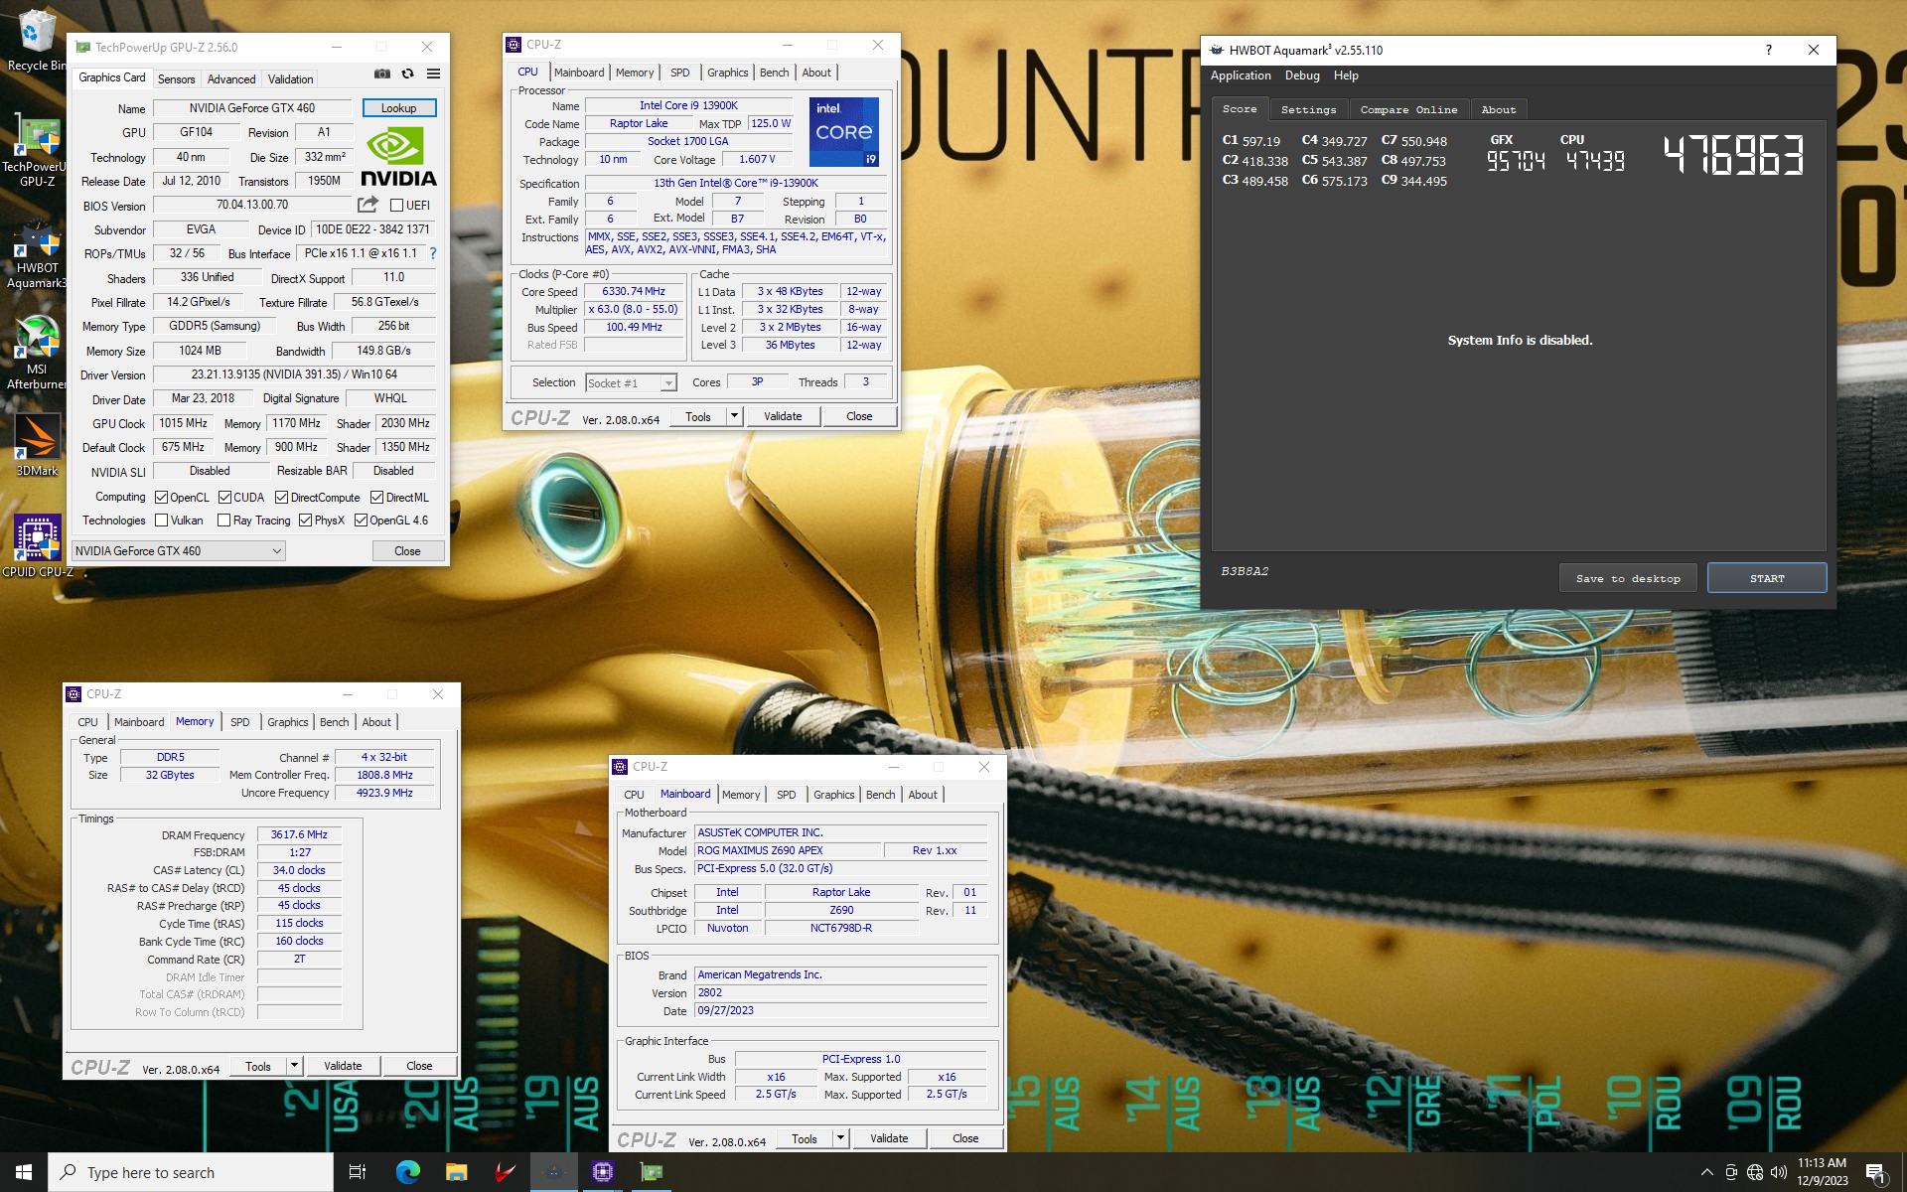Toggle Ray Tracing checkbox in GPU-Z
1907x1192 pixels.
click(224, 521)
